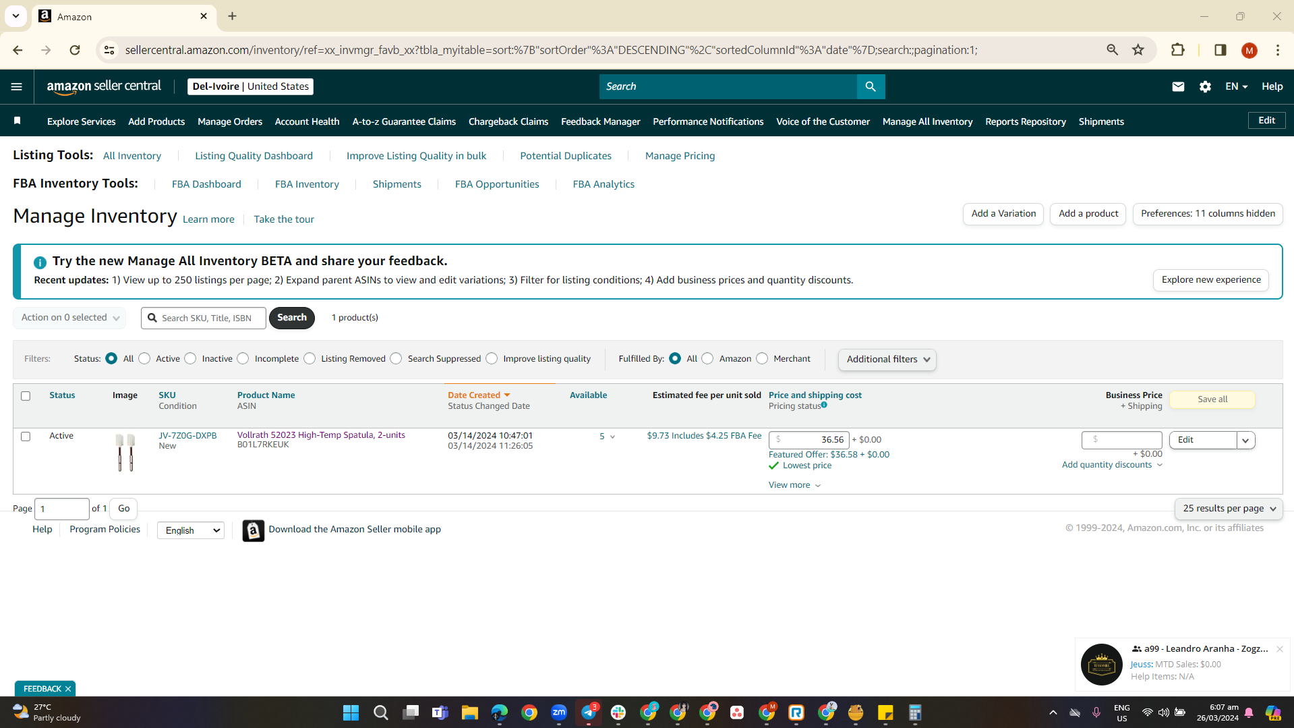
Task: Select the Inactive status filter
Action: tap(191, 358)
